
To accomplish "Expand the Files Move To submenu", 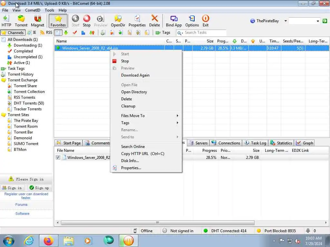I will [146, 116].
